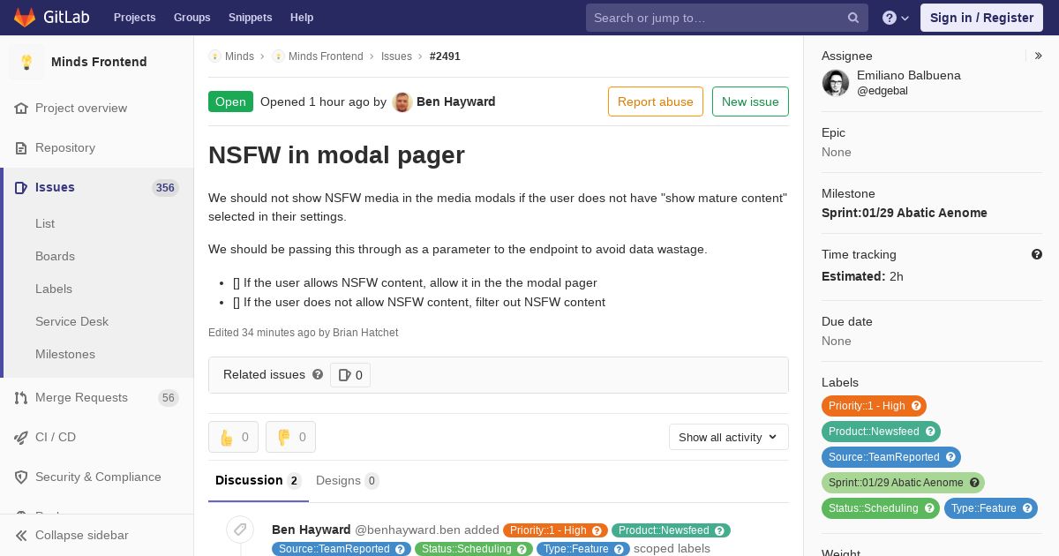This screenshot has height=556, width=1059.
Task: Open the help question mark menu
Action: 896,18
